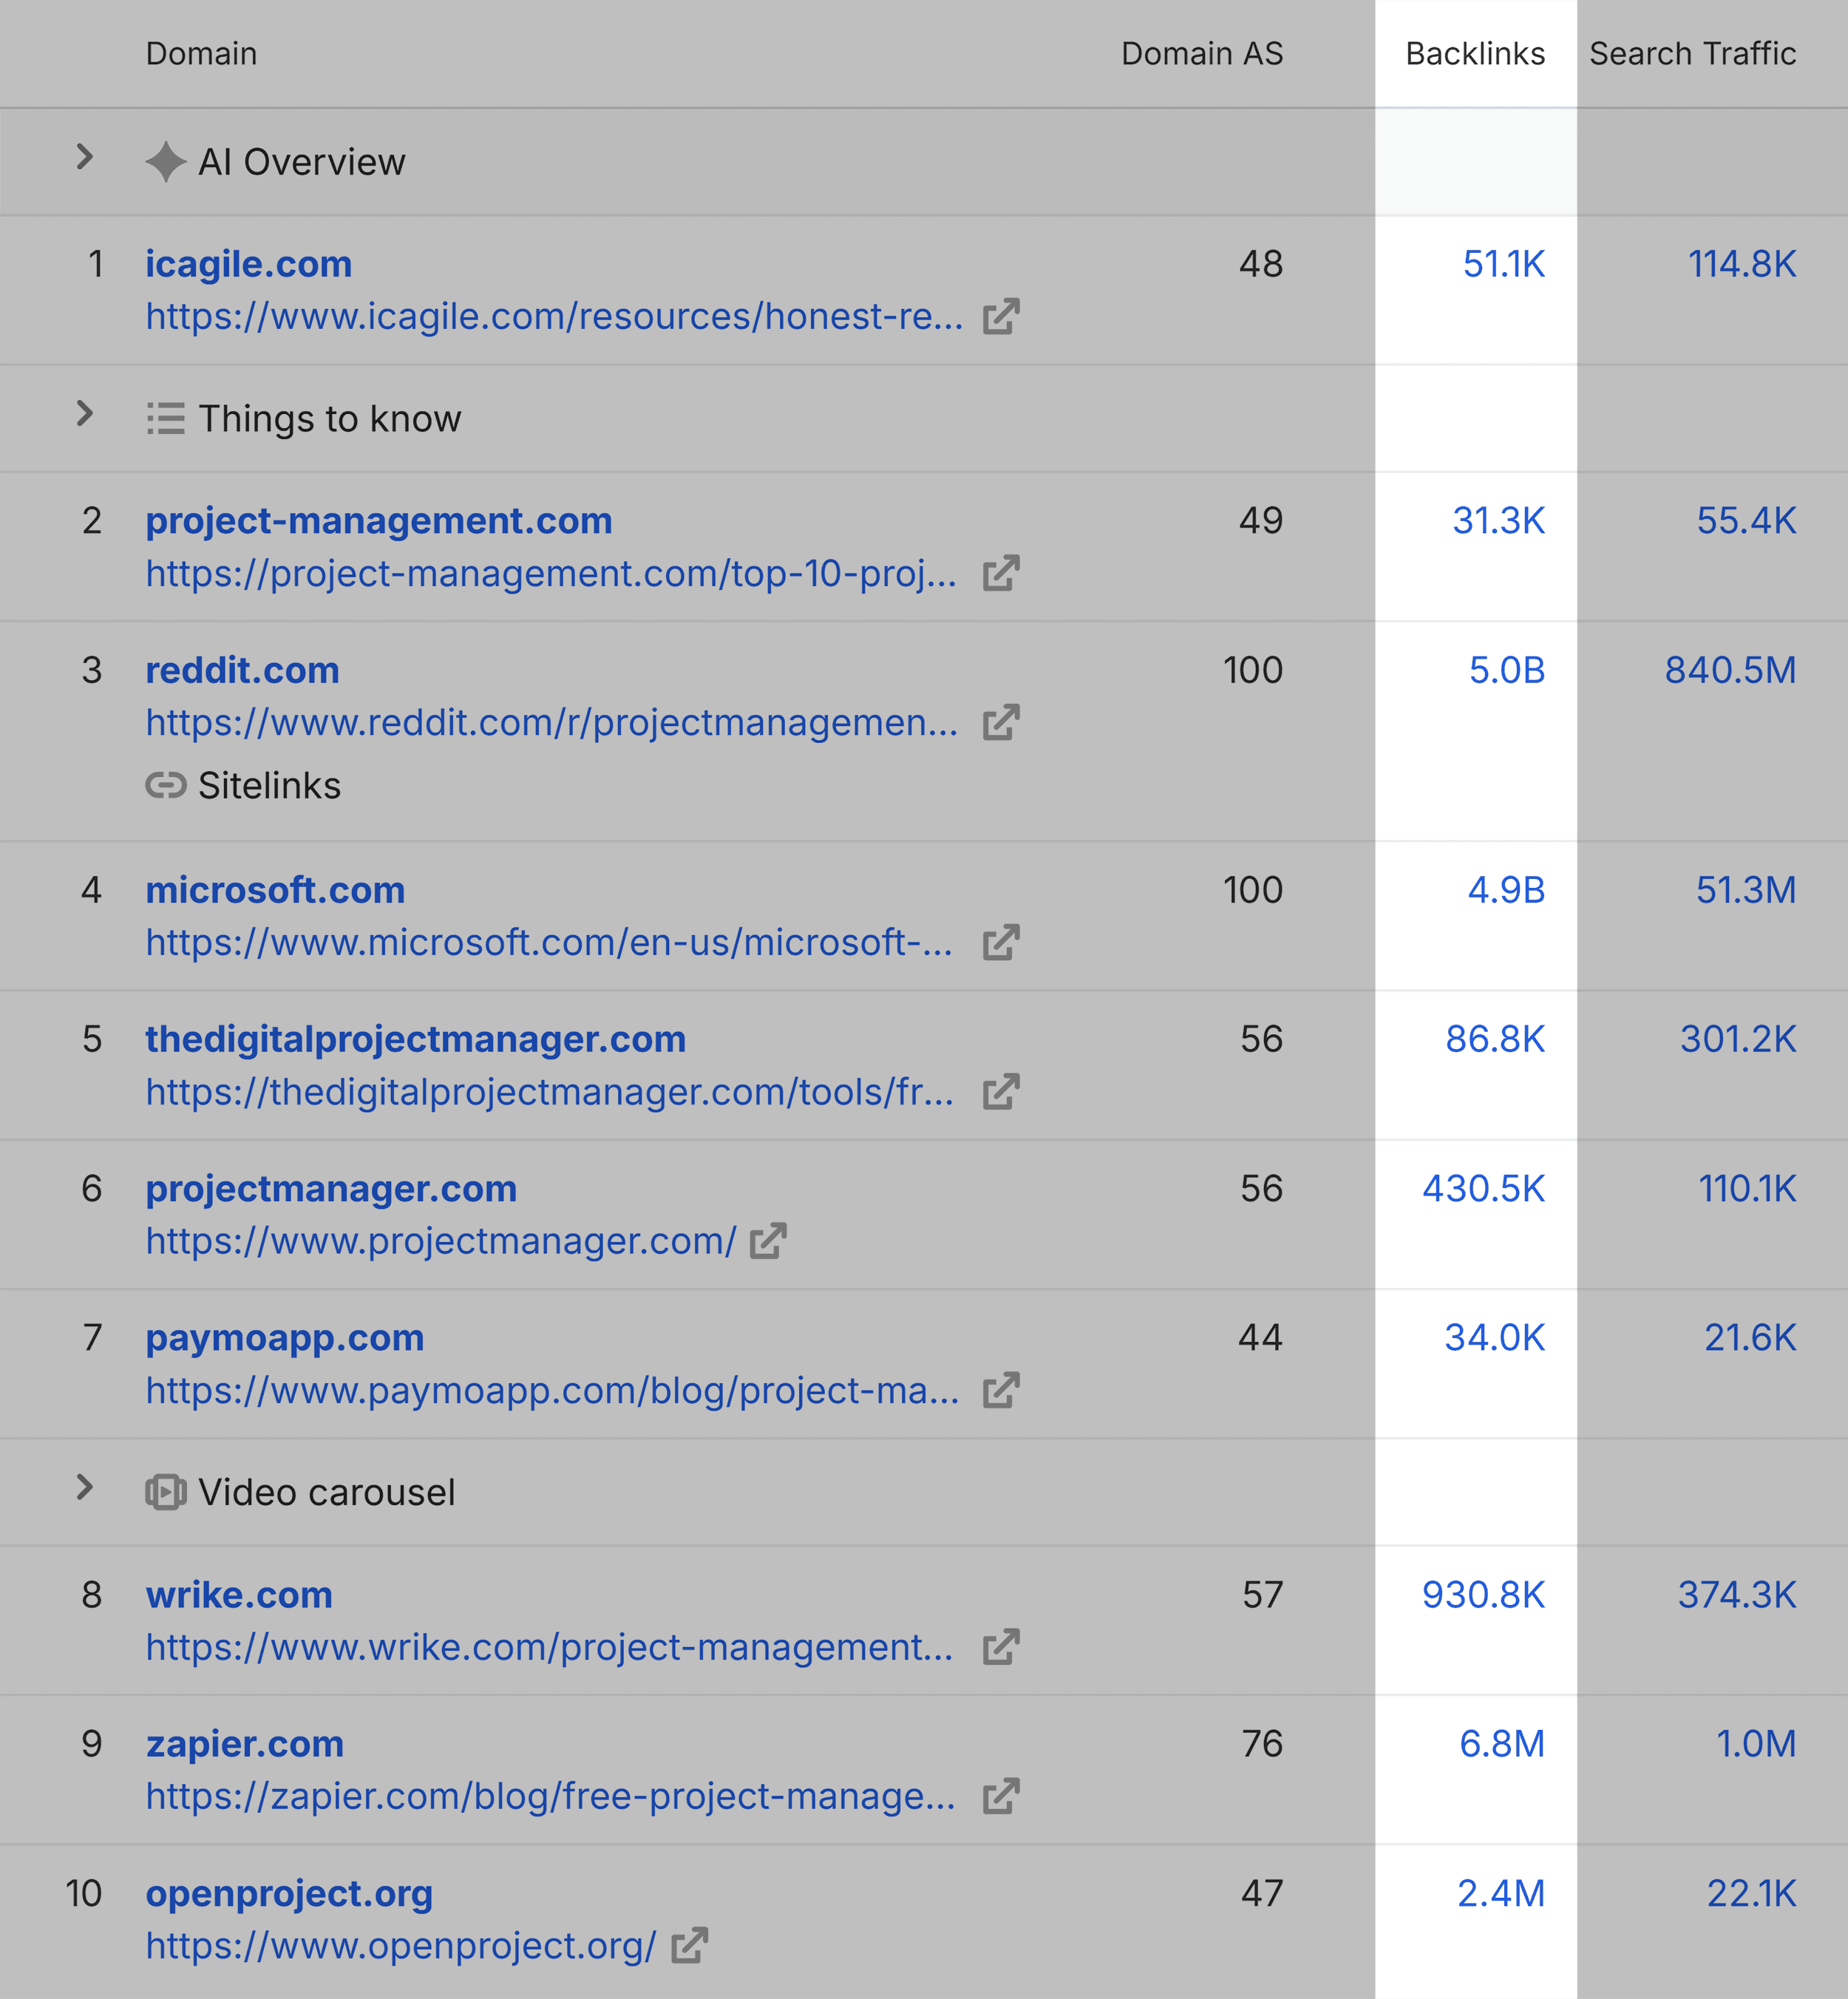Click the 1.0M search traffic value
This screenshot has width=1848, height=1999.
1756,1744
